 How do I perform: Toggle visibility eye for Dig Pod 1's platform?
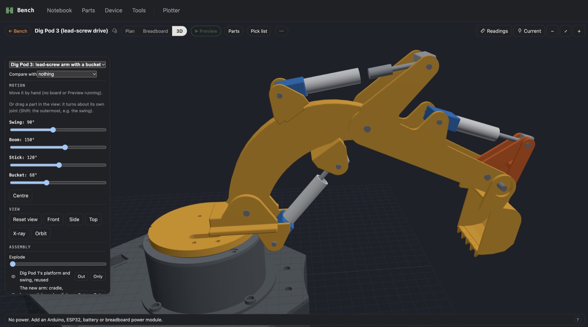pos(13,276)
